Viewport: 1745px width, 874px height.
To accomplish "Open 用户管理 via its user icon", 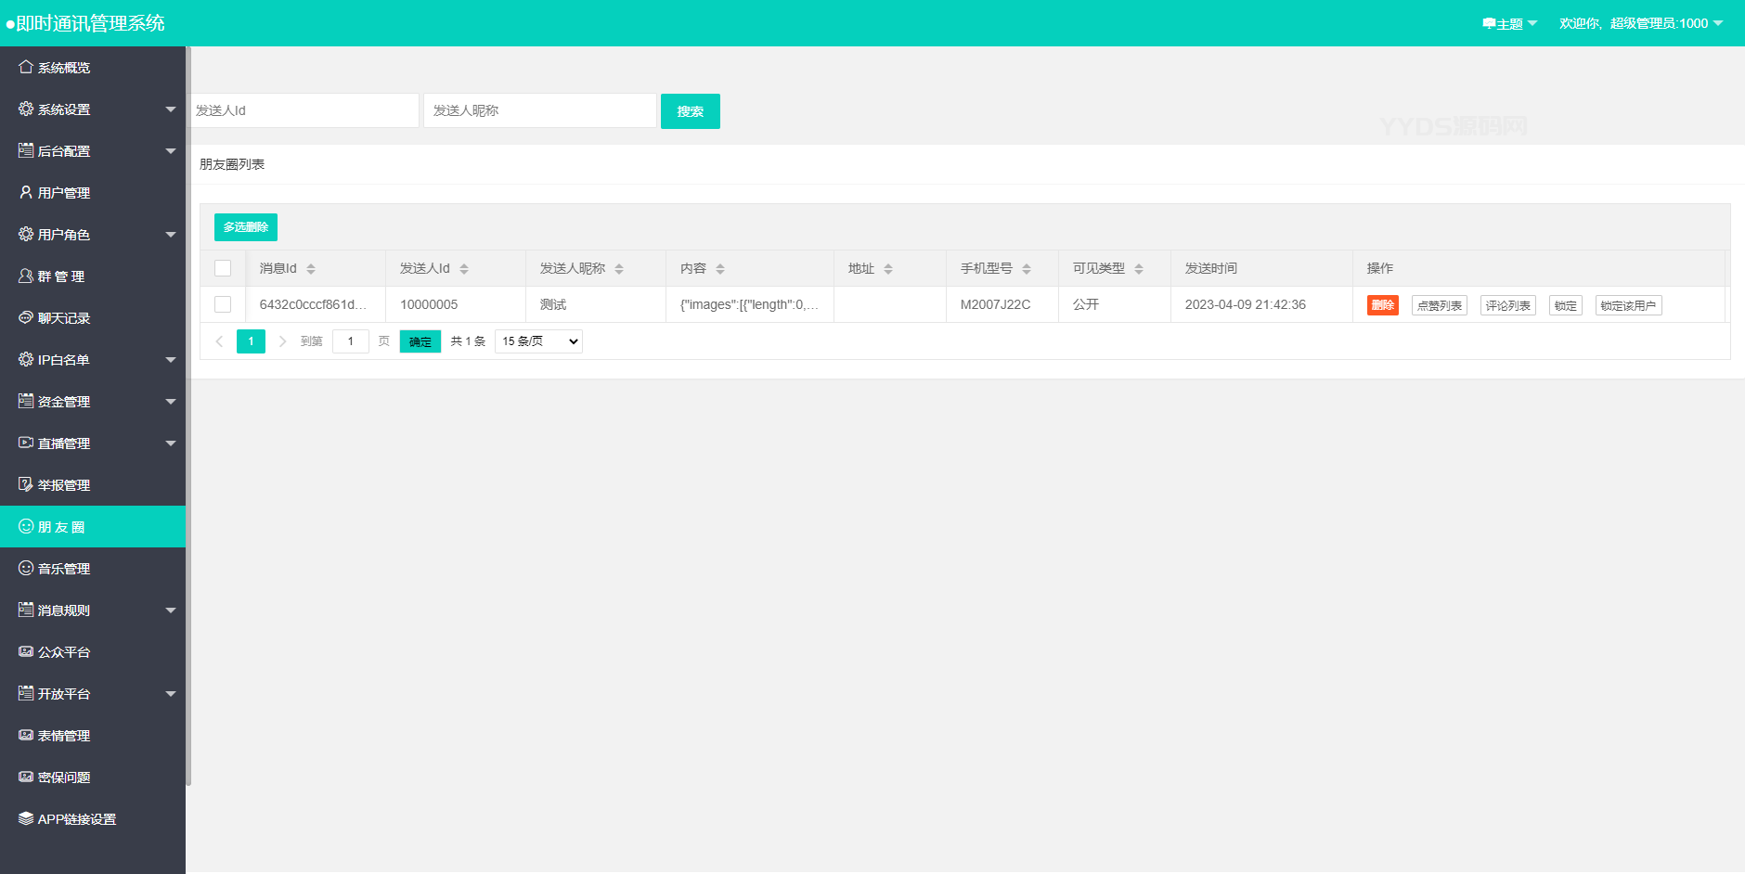I will (x=25, y=192).
